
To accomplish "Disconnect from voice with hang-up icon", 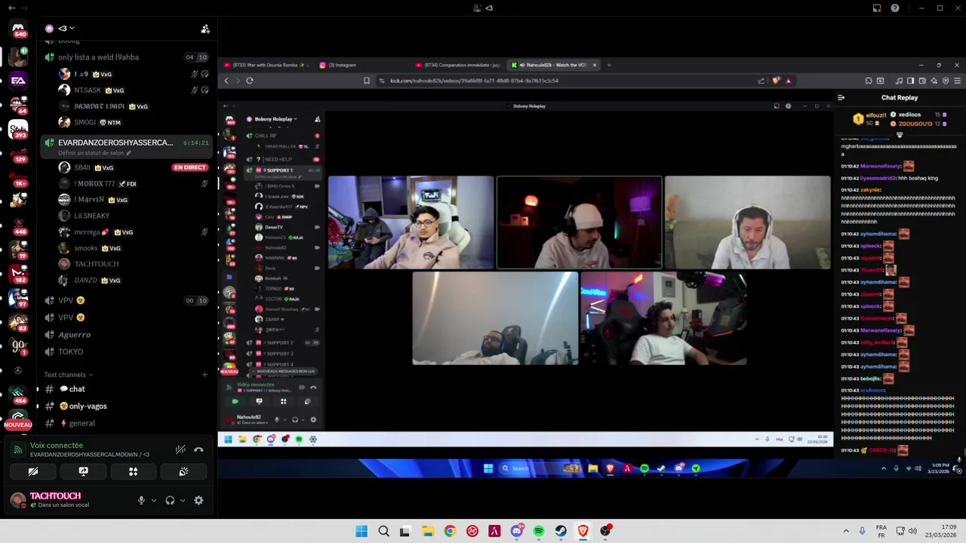I will point(198,449).
